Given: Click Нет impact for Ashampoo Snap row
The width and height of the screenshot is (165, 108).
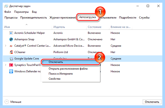Looking at the screenshot, I should (113, 39).
